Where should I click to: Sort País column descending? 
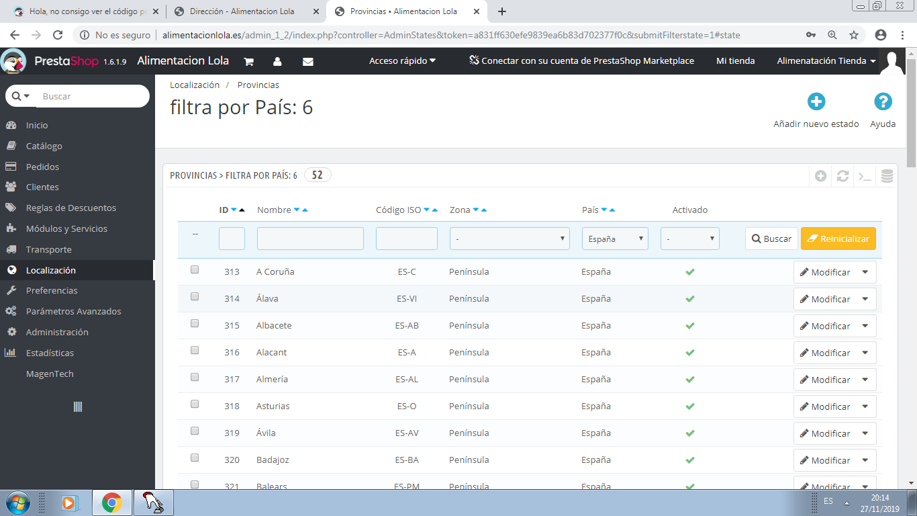pos(604,210)
